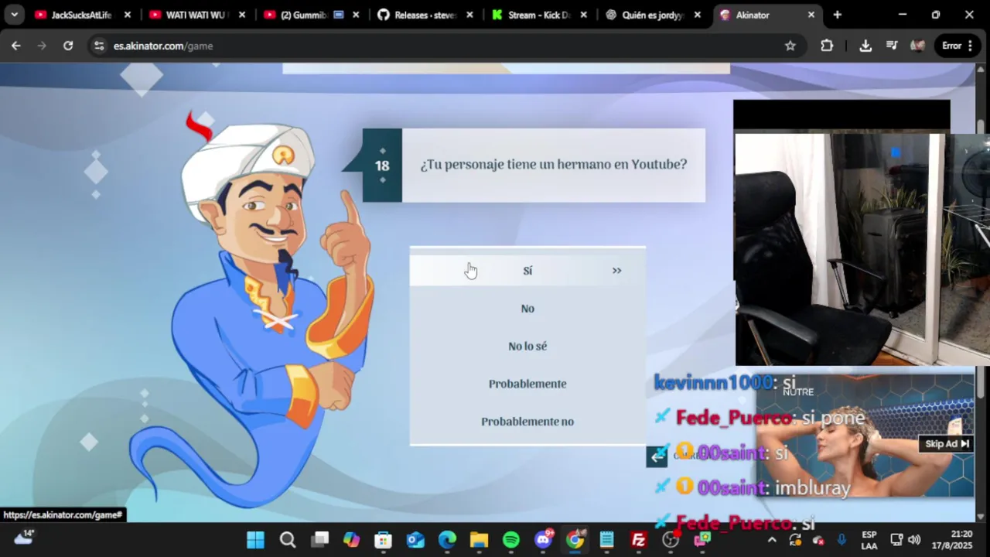Open Microsoft Store from taskbar
990x557 pixels.
pyautogui.click(x=384, y=539)
